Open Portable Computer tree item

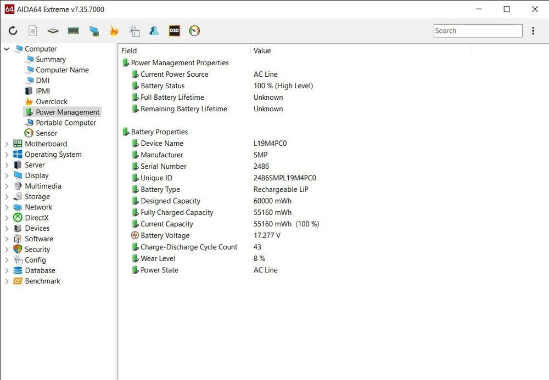click(x=66, y=123)
